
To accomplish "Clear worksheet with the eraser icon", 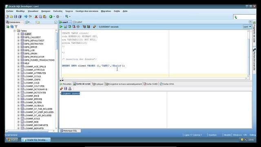I will pos(94,27).
